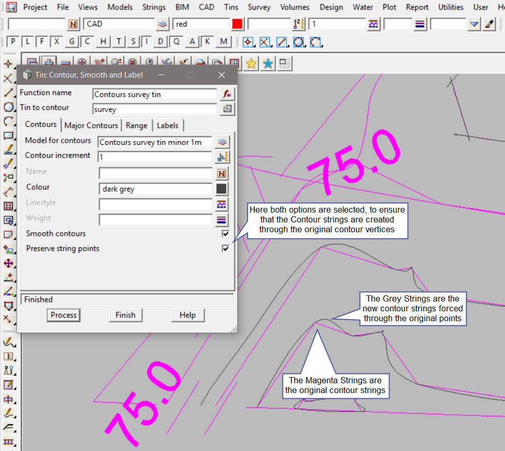
Task: Open the Tins menu
Action: (232, 7)
